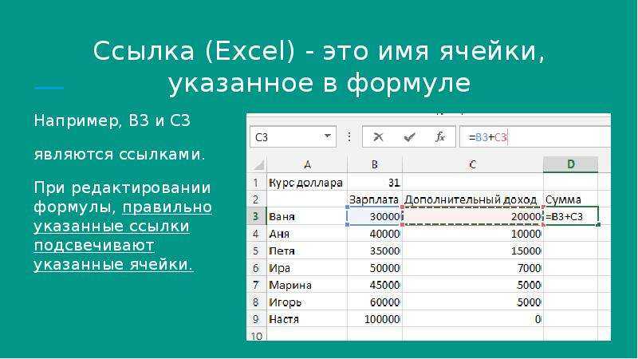638x359 pixels.
Task: Select row 9 header
Action: pyautogui.click(x=256, y=319)
